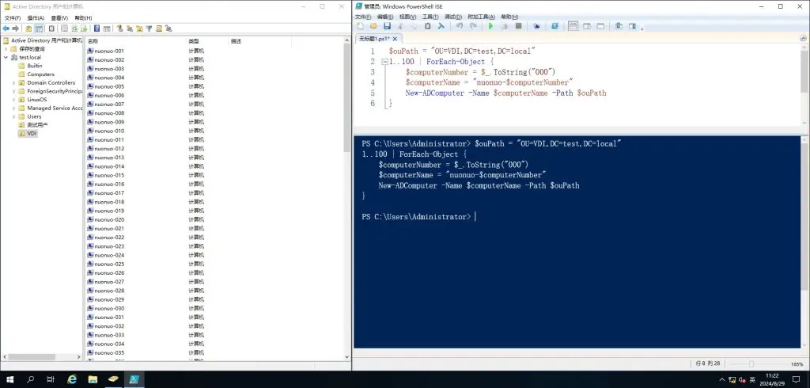Screen dimensions: 810x388
Task: Run the script with the green play button
Action: (x=490, y=26)
